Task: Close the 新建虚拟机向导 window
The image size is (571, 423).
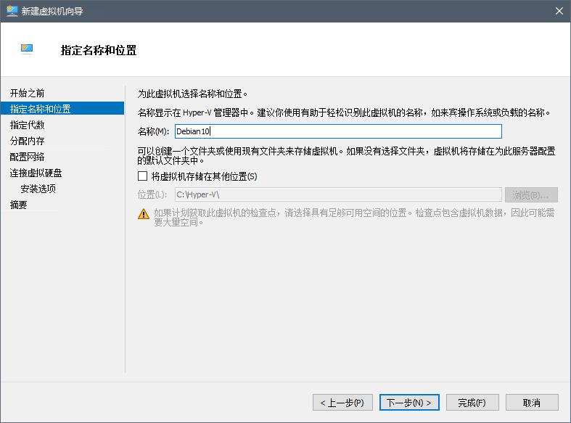Action: tap(559, 11)
